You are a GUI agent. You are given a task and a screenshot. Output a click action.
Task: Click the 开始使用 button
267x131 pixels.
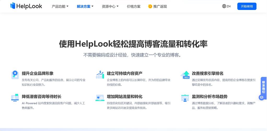[x=247, y=6]
